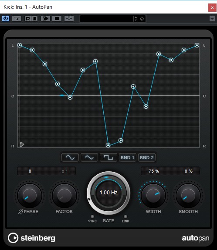217x250 pixels.
Task: Enable Read automation (R) button
Action: (27, 19)
